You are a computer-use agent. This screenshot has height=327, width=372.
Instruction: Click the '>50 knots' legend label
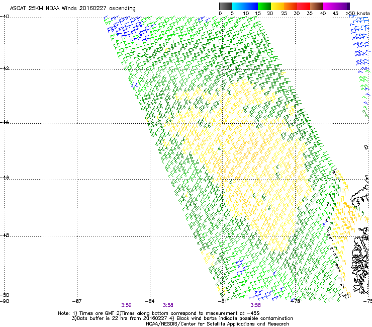(x=357, y=14)
